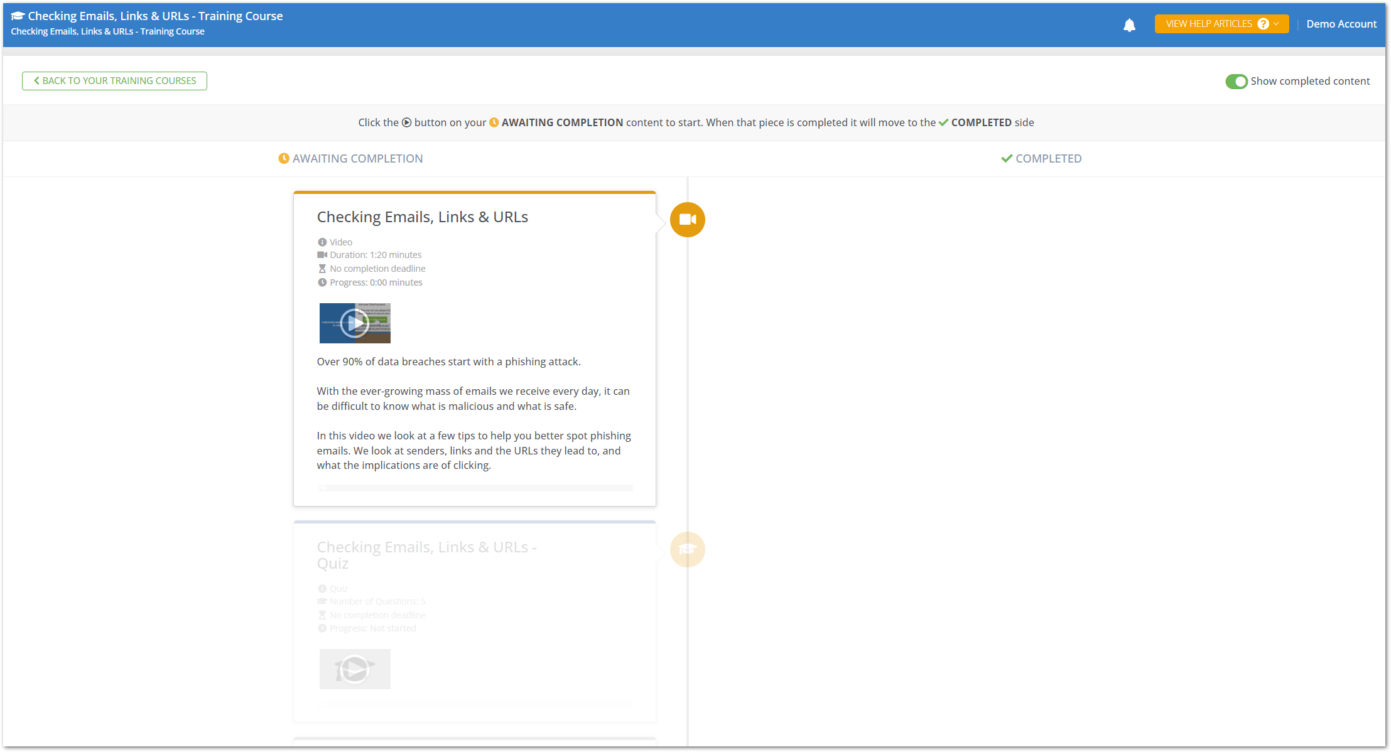The image size is (1391, 752).
Task: Click the orange video camera timeline icon
Action: 688,220
